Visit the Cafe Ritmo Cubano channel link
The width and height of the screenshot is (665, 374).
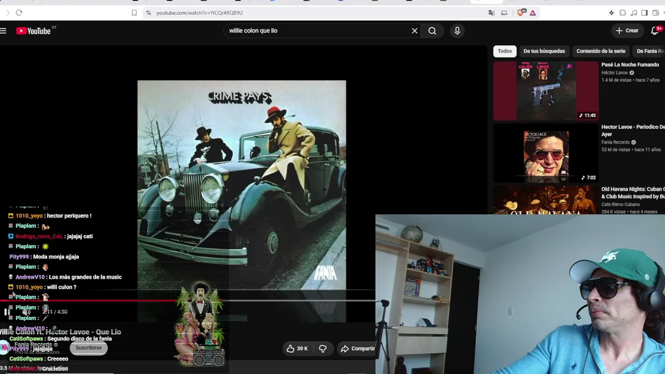click(621, 205)
